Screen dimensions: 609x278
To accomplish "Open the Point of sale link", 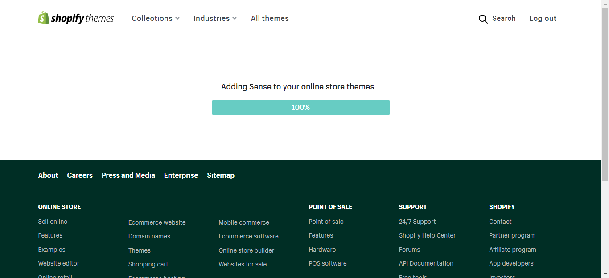I will pos(326,222).
